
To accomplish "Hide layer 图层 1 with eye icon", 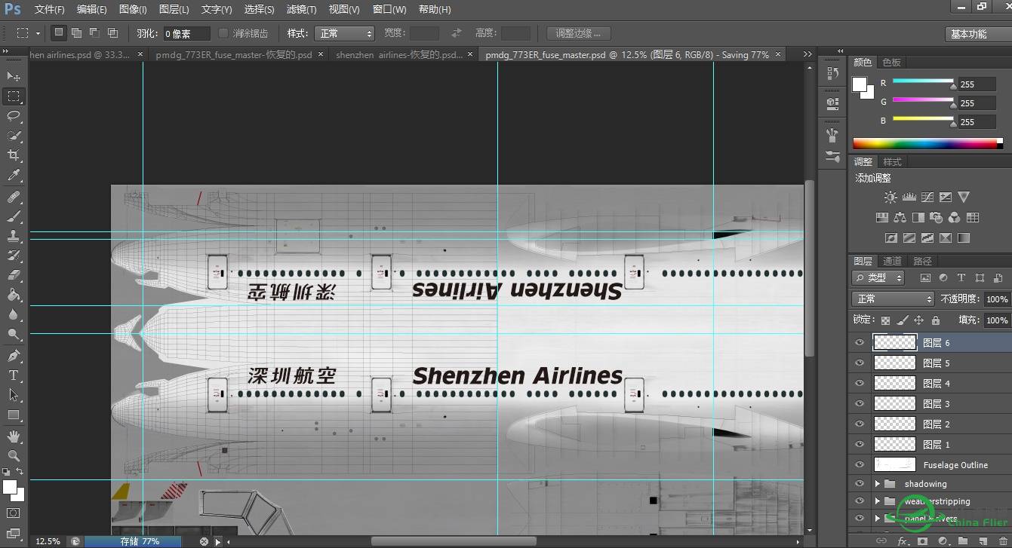I will (860, 444).
